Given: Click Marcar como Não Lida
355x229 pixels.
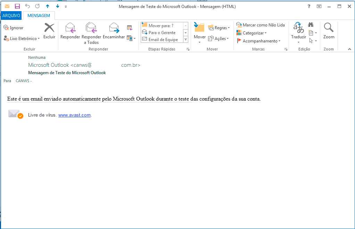Looking at the screenshot, I should pos(261,25).
